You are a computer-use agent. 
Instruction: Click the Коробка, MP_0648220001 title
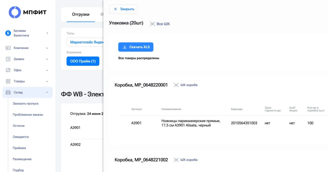141,85
